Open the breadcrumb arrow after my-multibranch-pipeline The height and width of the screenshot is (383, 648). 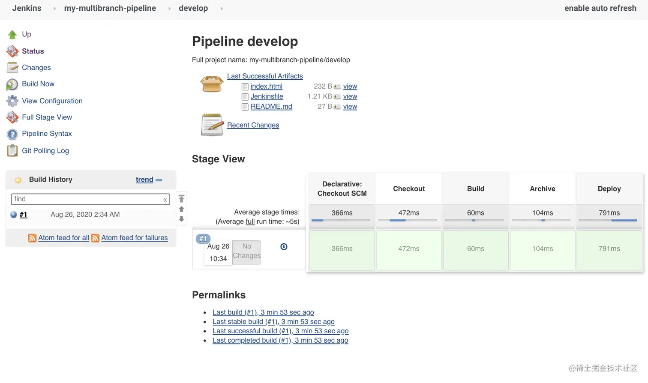pyautogui.click(x=169, y=9)
